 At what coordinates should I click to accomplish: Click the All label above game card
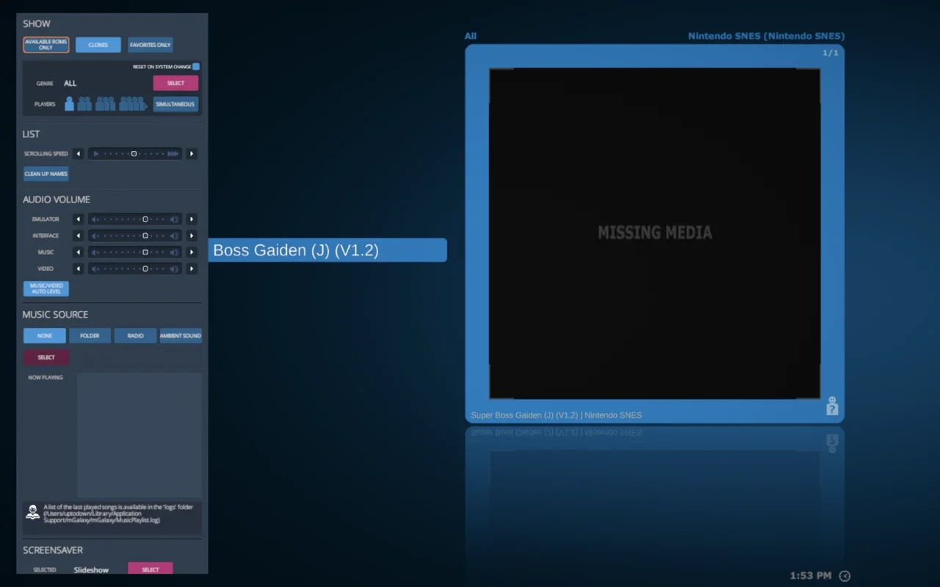click(x=470, y=36)
